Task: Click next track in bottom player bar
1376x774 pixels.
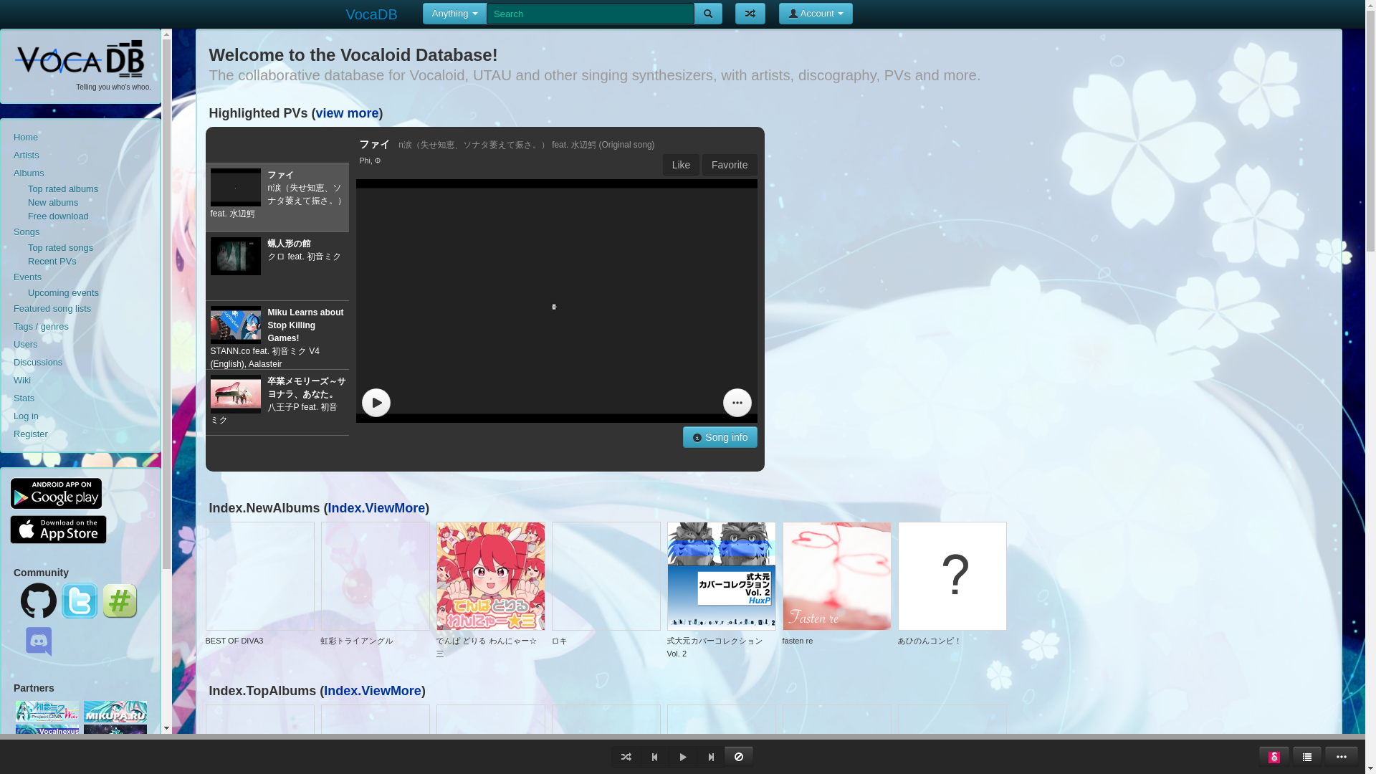Action: point(711,757)
